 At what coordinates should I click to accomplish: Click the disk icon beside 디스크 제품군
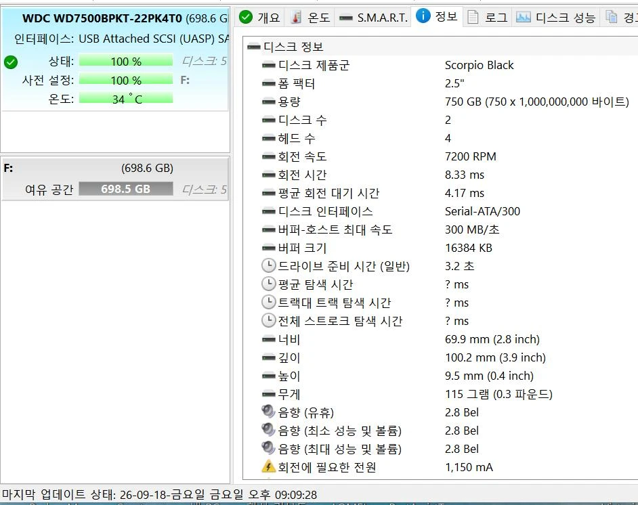269,65
